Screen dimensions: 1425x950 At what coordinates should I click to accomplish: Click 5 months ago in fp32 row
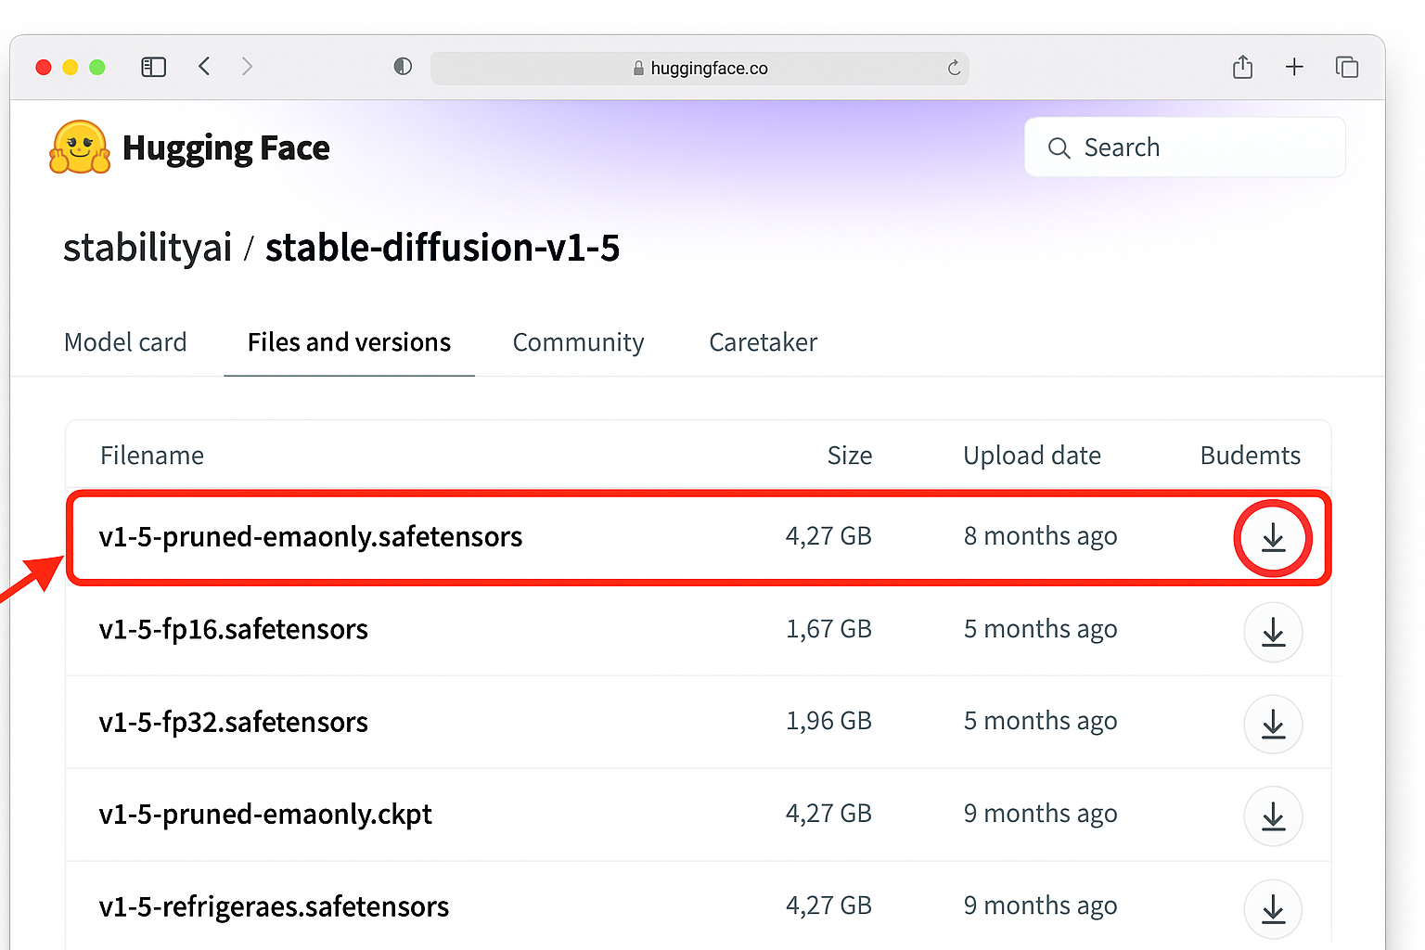point(1040,721)
